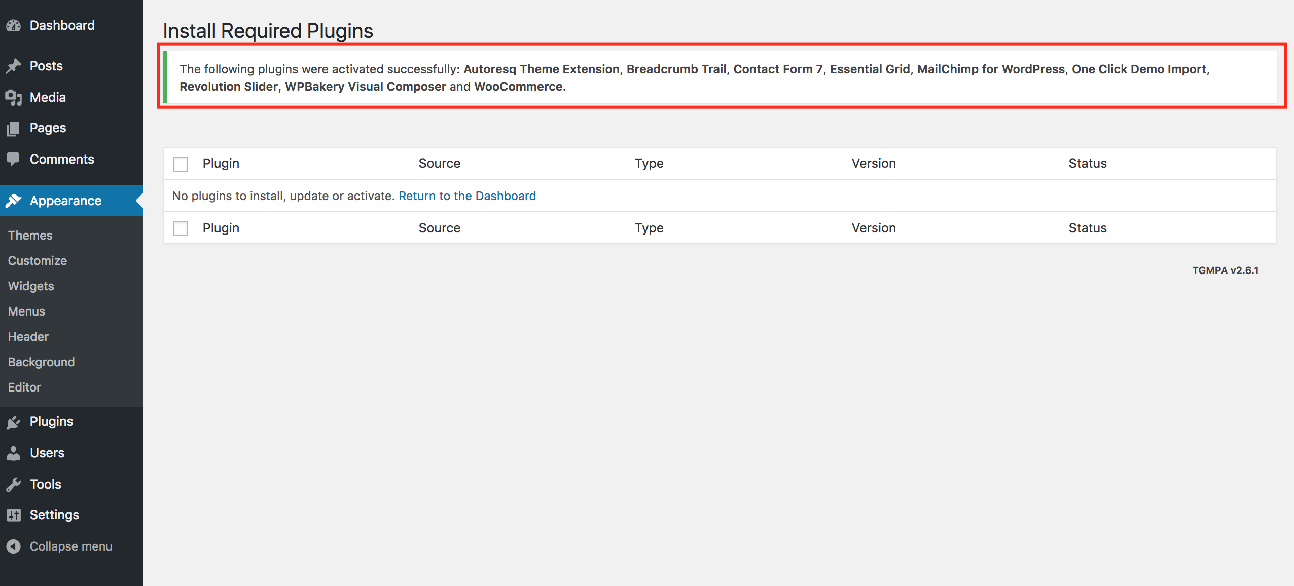1294x586 pixels.
Task: Click the Pages document icon
Action: [x=14, y=128]
